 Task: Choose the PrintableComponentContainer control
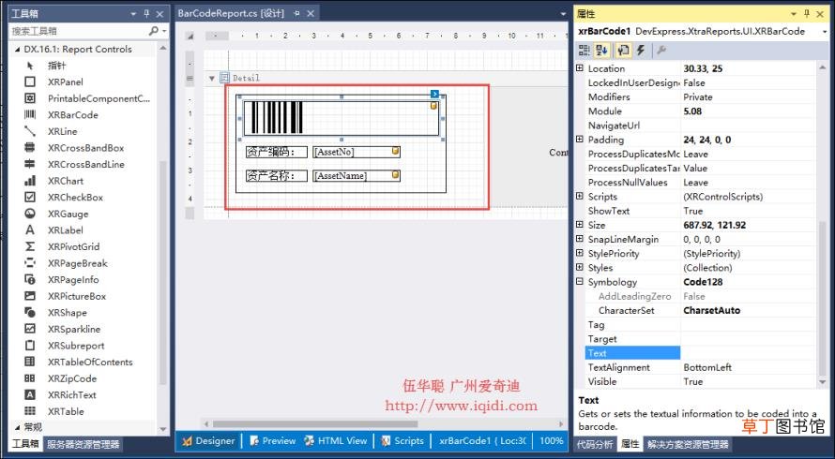99,98
